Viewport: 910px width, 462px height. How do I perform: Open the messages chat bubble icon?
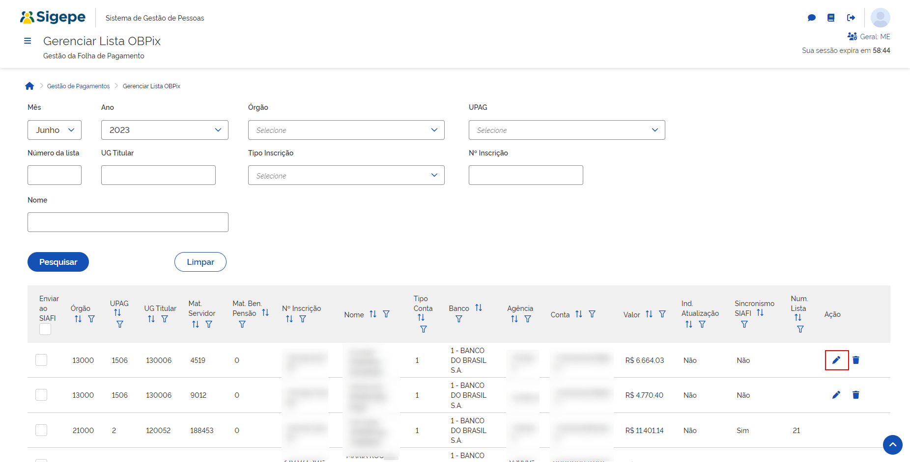point(812,18)
